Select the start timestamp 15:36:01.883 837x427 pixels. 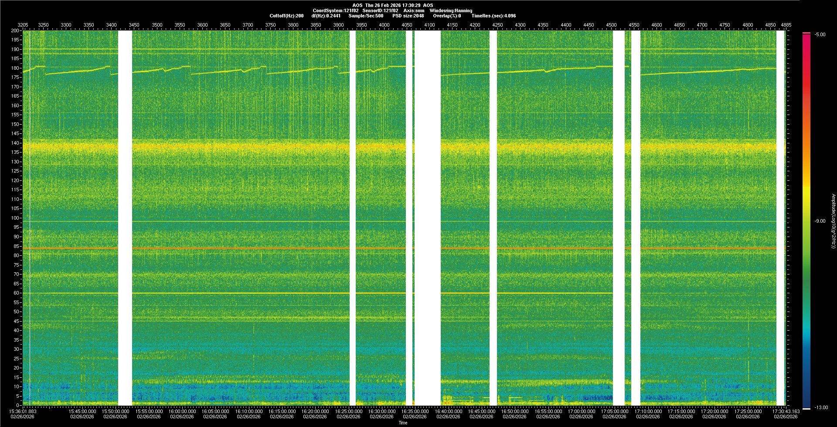[x=23, y=411]
